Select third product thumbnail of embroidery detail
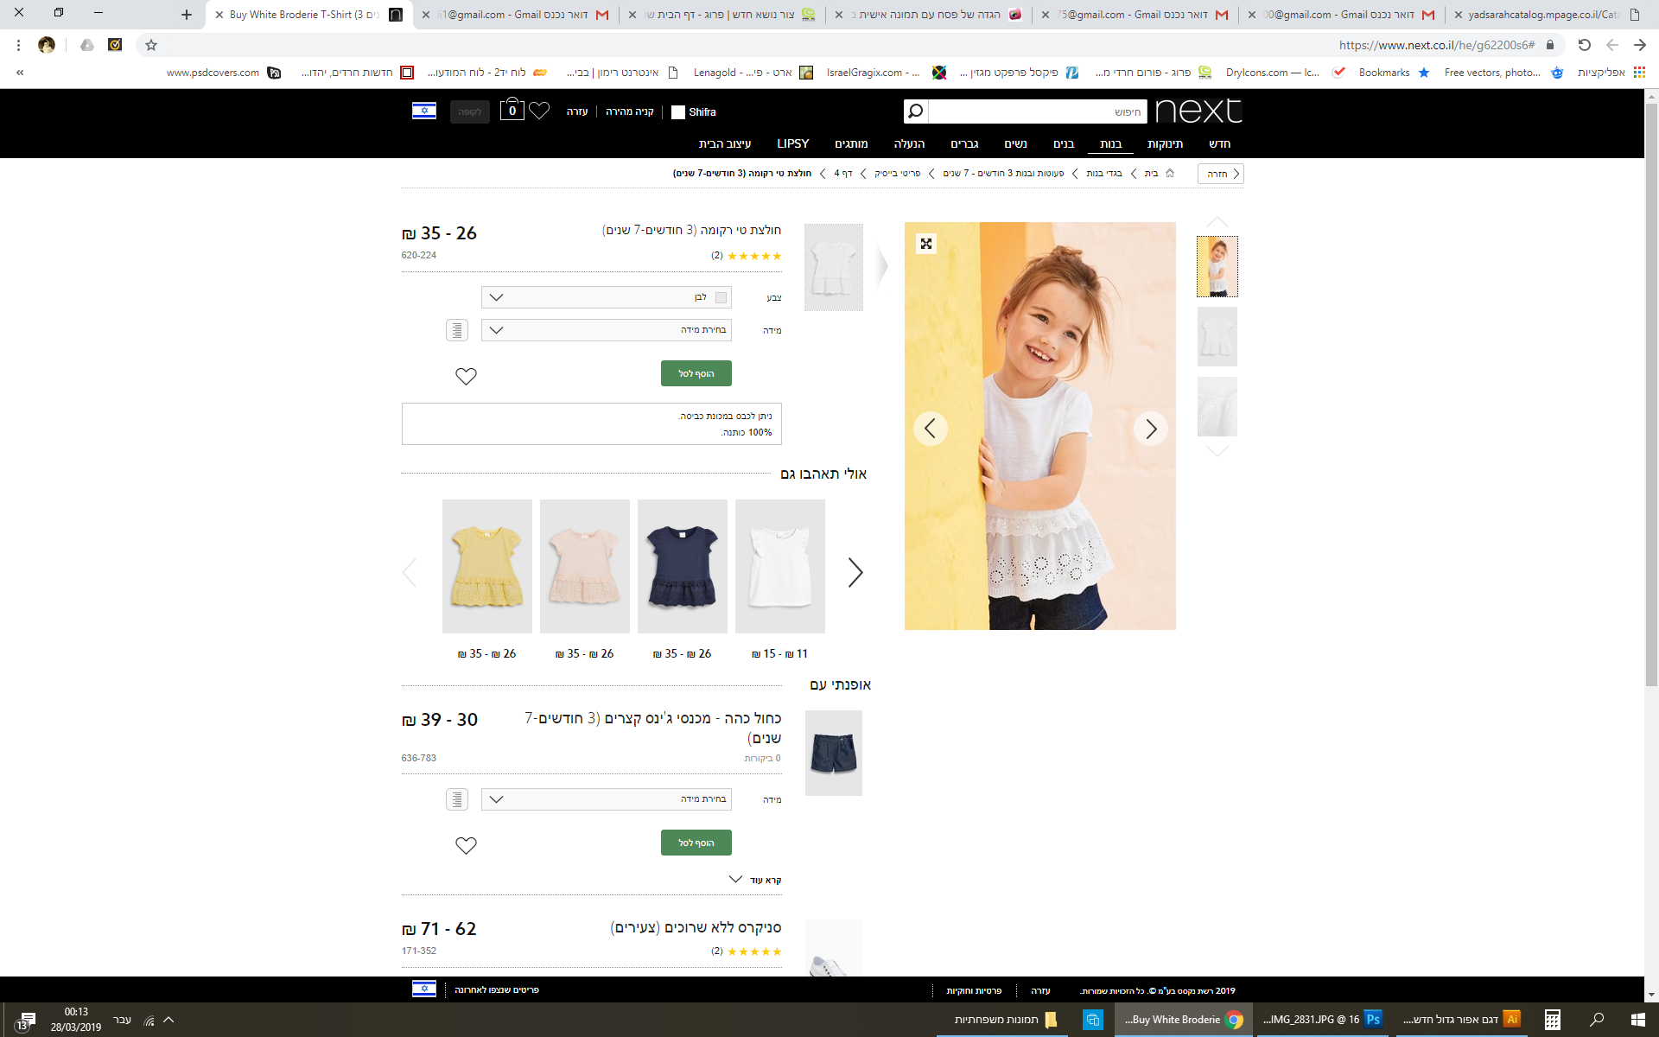Screen dimensions: 1659x1037 [1217, 407]
